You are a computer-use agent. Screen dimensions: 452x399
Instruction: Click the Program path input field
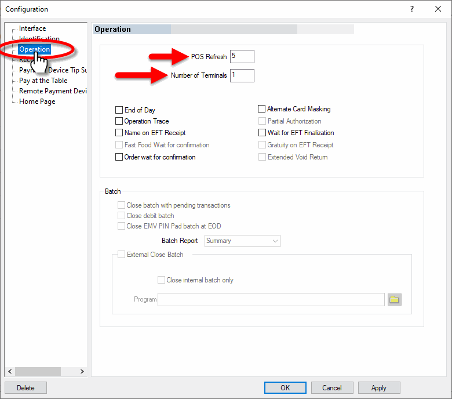coord(271,299)
